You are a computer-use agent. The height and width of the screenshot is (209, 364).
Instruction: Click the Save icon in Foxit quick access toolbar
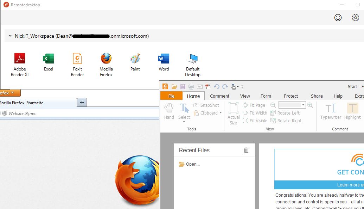(183, 87)
